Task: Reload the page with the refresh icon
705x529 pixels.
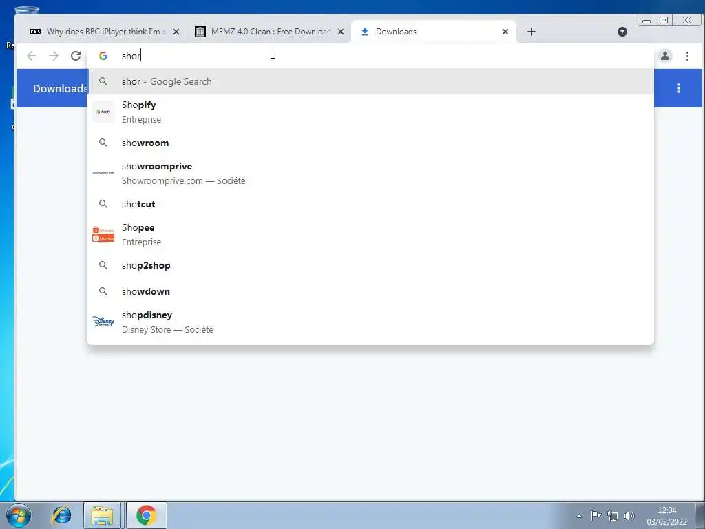Action: (76, 56)
